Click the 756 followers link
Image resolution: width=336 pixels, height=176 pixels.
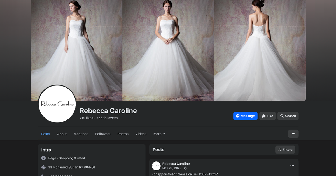point(107,118)
